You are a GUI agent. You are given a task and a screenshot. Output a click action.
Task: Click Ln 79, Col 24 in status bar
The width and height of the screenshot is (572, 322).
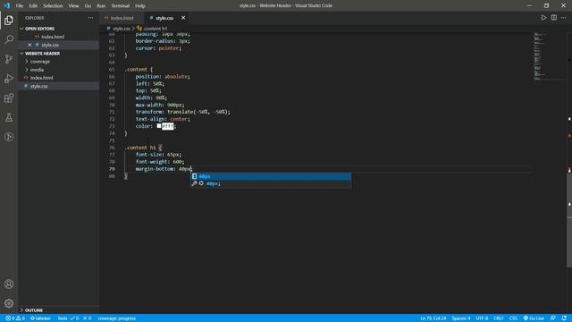[x=433, y=318]
